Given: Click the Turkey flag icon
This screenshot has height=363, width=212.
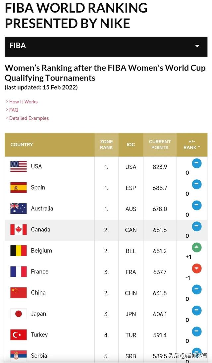Looking at the screenshot, I should pyautogui.click(x=19, y=335).
